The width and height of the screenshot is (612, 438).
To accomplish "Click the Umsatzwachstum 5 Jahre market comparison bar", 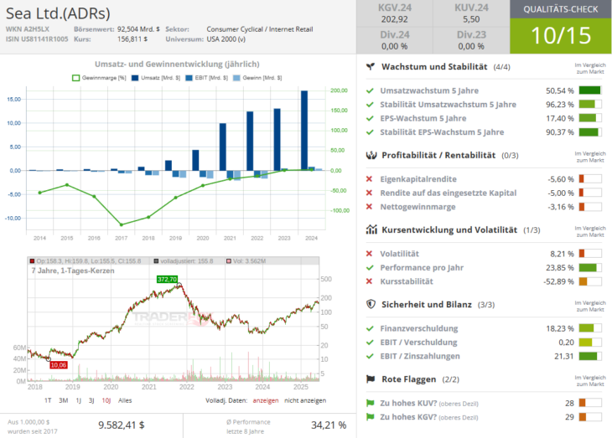I will coord(590,90).
